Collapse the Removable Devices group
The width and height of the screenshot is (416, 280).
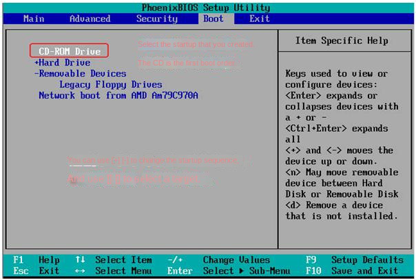(81, 73)
